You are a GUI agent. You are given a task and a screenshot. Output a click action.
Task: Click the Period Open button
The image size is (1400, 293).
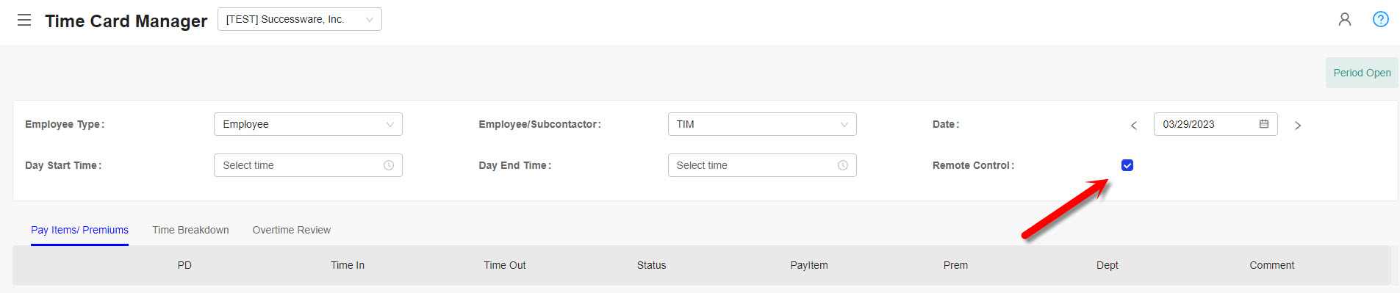tap(1362, 73)
